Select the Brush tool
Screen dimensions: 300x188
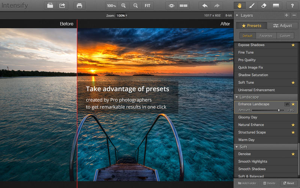(252, 6)
